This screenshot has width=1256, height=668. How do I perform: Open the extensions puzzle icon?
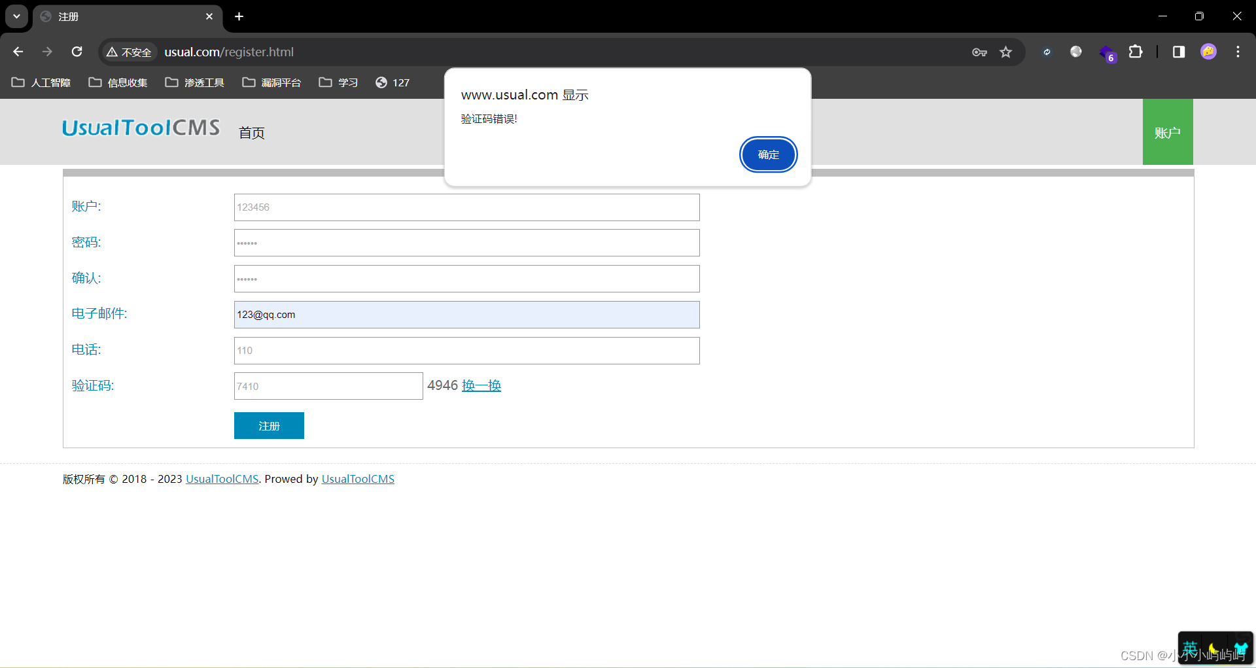coord(1136,52)
